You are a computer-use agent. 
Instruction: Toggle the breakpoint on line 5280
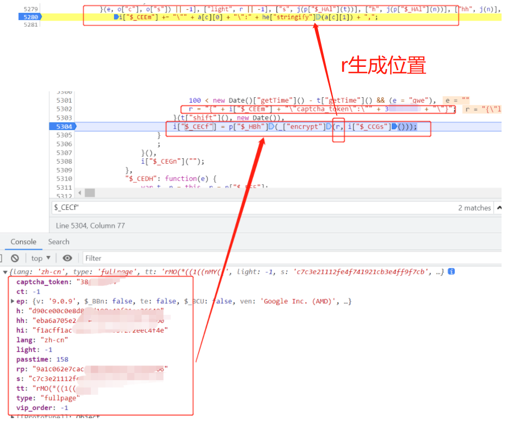(x=30, y=17)
